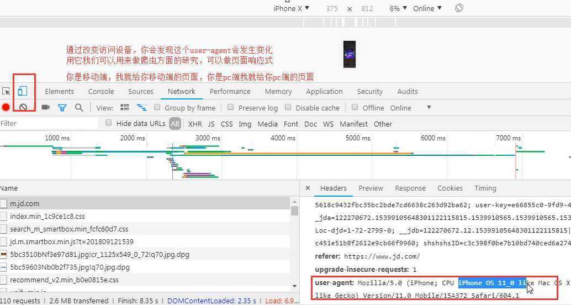
Task: Filter requests by CSS
Action: [226, 124]
